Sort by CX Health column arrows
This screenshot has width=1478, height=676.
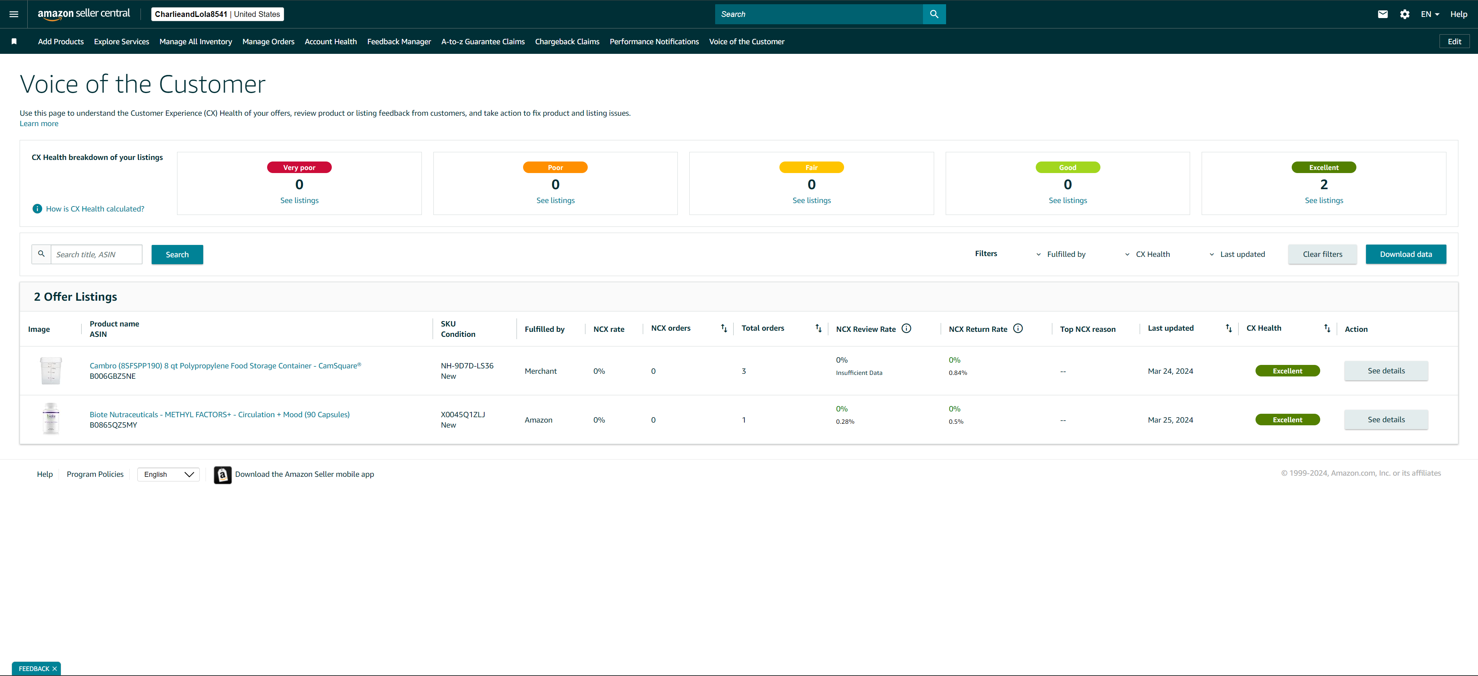click(1327, 328)
